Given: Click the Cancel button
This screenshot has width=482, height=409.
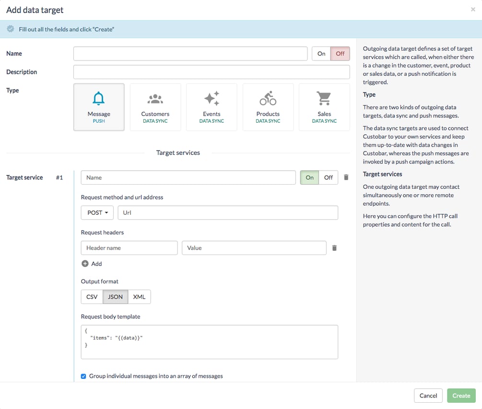Looking at the screenshot, I should pyautogui.click(x=428, y=396).
